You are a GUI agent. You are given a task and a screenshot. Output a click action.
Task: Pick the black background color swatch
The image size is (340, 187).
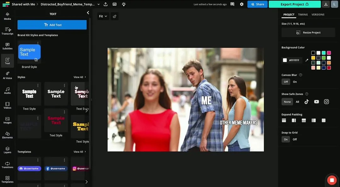pyautogui.click(x=313, y=53)
